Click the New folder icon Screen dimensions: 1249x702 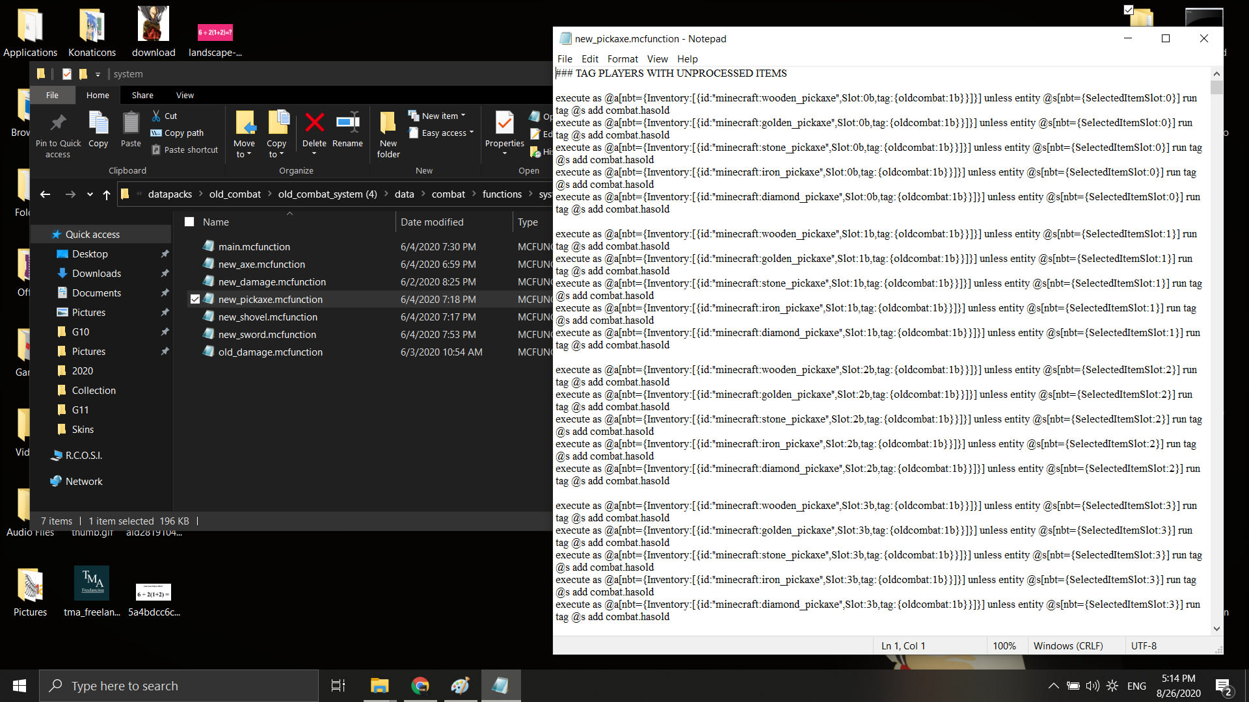(x=388, y=123)
